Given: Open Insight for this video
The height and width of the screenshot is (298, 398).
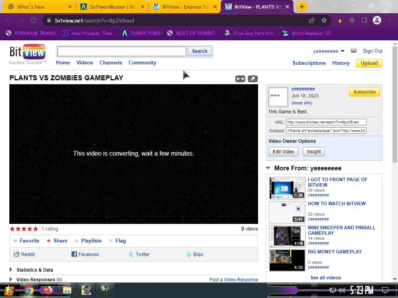Looking at the screenshot, I should 314,152.
